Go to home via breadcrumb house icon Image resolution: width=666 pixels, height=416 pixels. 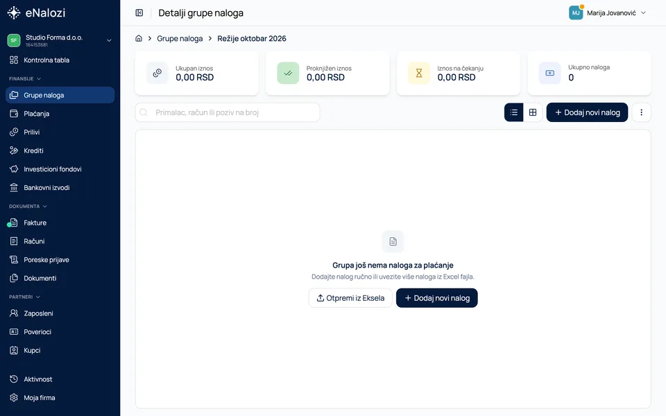pos(139,38)
